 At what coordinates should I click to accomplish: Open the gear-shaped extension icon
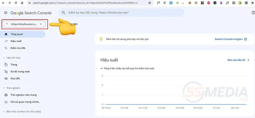165,3
